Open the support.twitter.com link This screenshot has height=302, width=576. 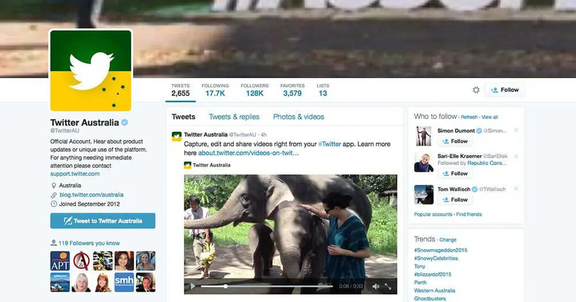coord(75,174)
